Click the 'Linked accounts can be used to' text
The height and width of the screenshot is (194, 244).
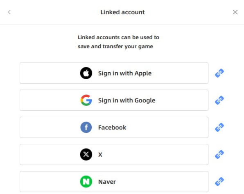pyautogui.click(x=118, y=37)
